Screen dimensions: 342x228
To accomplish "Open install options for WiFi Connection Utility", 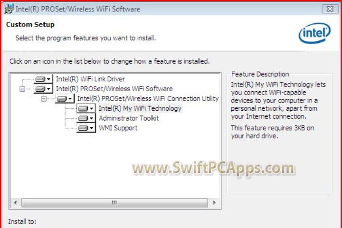I will tap(65, 99).
